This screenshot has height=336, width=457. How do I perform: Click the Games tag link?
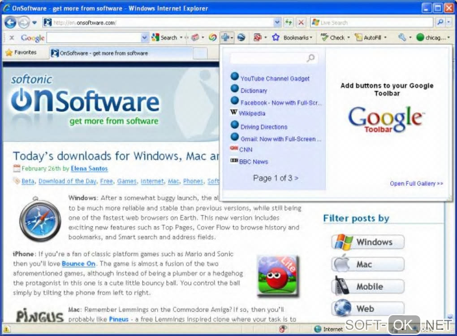coord(127,181)
